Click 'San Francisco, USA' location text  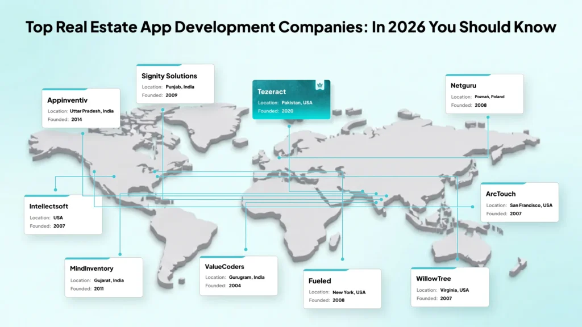531,205
